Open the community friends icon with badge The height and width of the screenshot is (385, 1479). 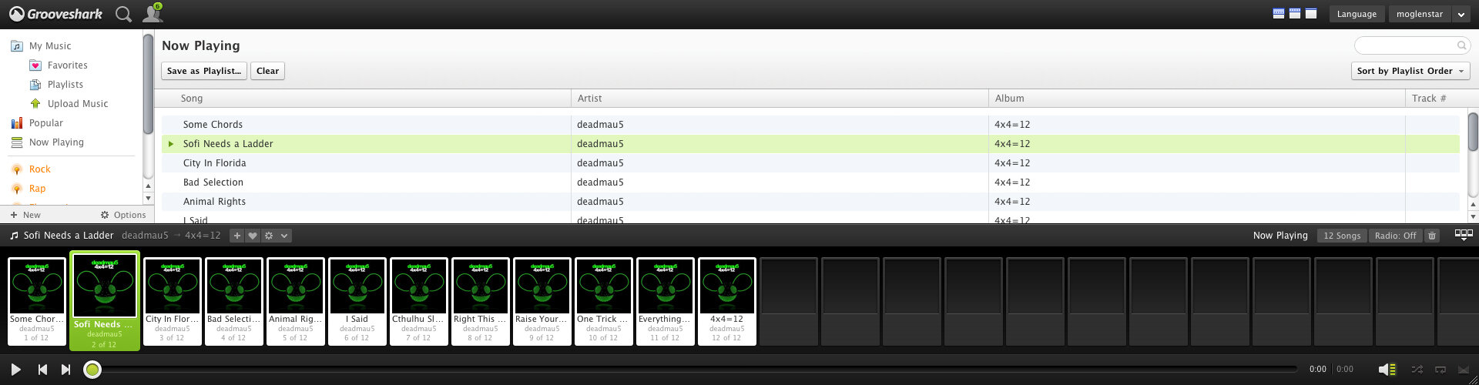click(x=153, y=13)
